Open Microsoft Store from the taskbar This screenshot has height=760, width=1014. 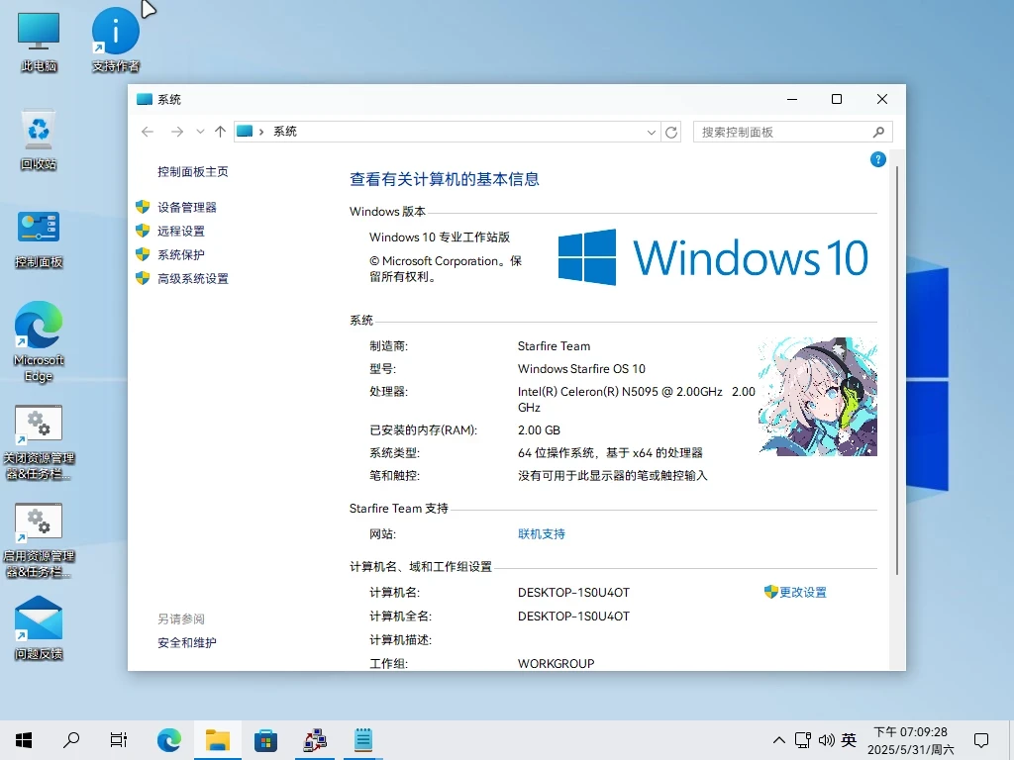click(x=265, y=739)
